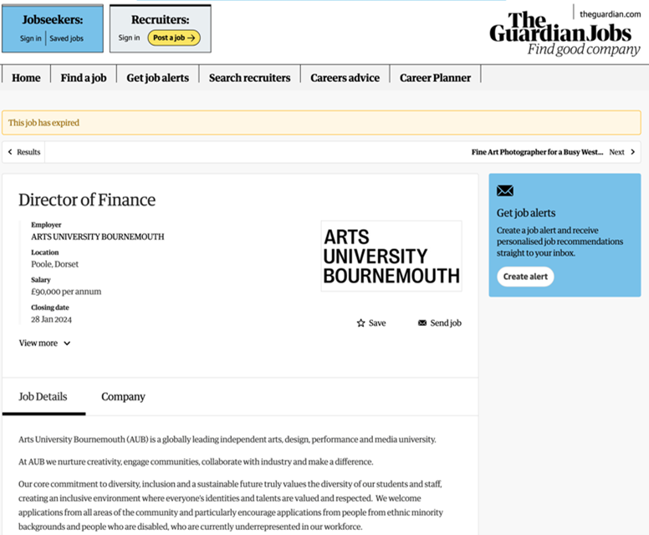Click the Send job envelope icon
Image resolution: width=649 pixels, height=535 pixels.
pos(422,323)
